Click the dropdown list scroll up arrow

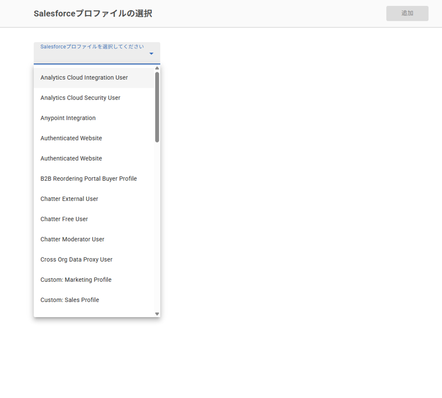click(x=157, y=68)
